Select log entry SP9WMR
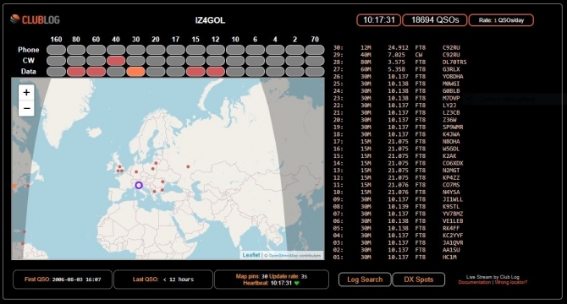 click(x=398, y=127)
